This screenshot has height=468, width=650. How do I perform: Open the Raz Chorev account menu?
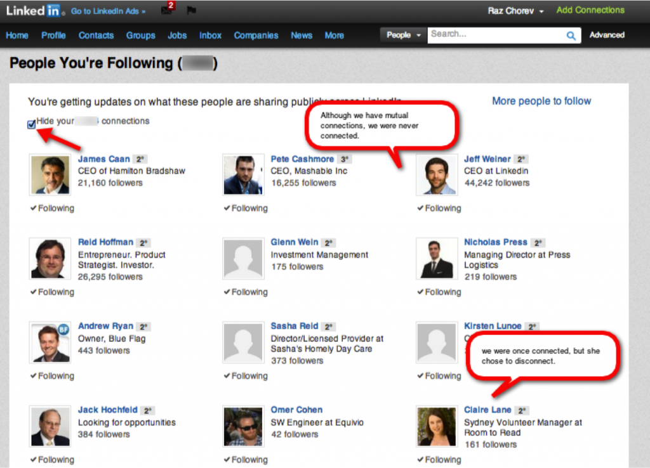pyautogui.click(x=515, y=11)
